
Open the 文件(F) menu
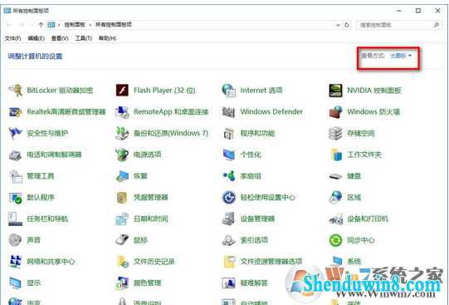coord(12,38)
